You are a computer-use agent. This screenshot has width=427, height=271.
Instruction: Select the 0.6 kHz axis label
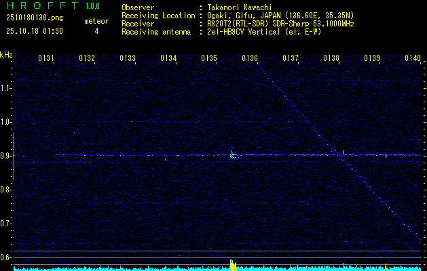[x=5, y=257]
